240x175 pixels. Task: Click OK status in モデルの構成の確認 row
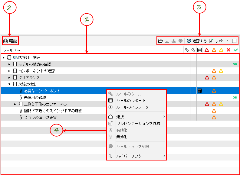pyautogui.click(x=235, y=64)
